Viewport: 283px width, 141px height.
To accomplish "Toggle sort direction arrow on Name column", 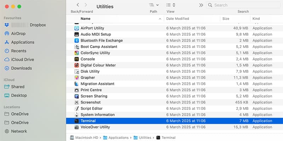I will (x=160, y=19).
